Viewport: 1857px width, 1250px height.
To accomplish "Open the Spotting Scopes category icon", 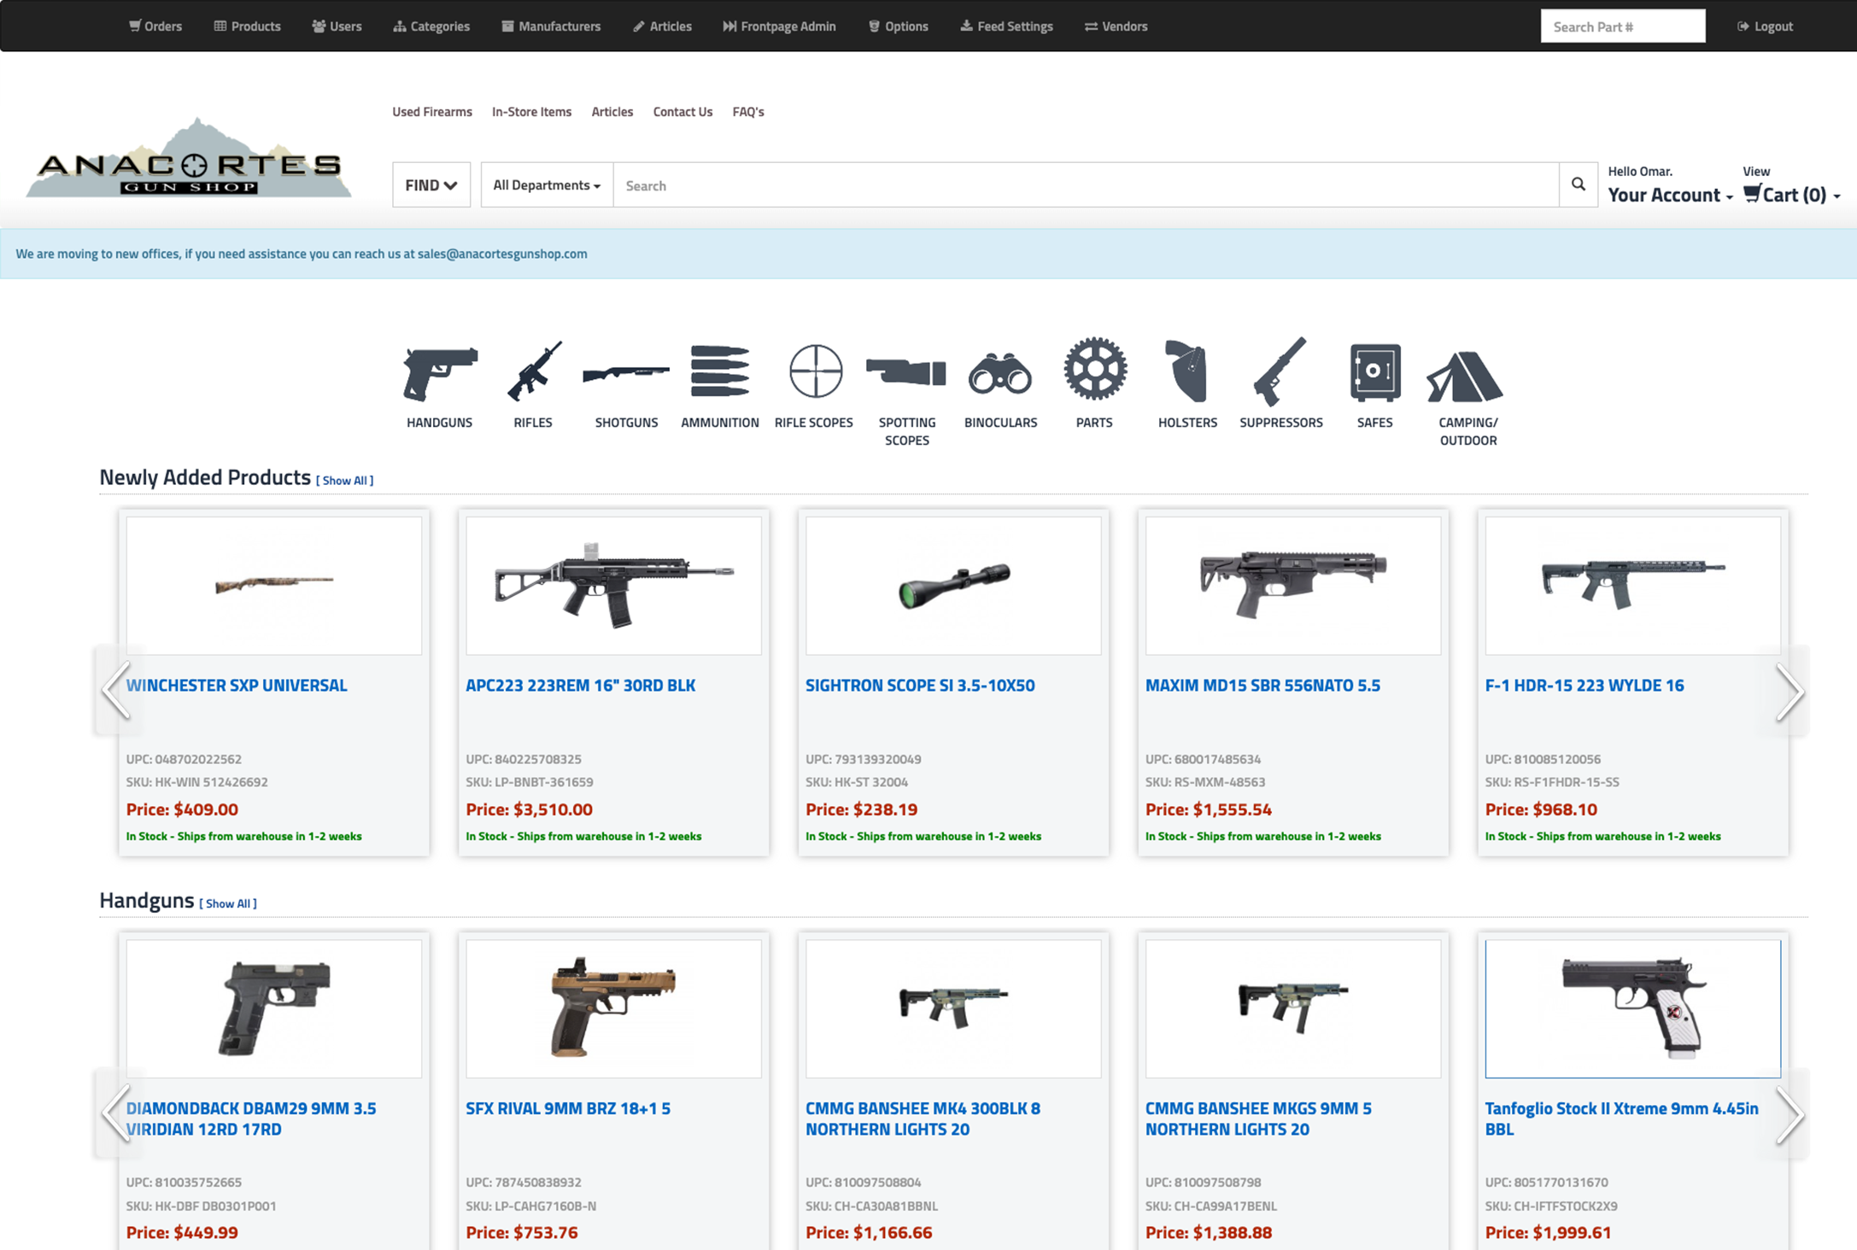I will point(906,372).
